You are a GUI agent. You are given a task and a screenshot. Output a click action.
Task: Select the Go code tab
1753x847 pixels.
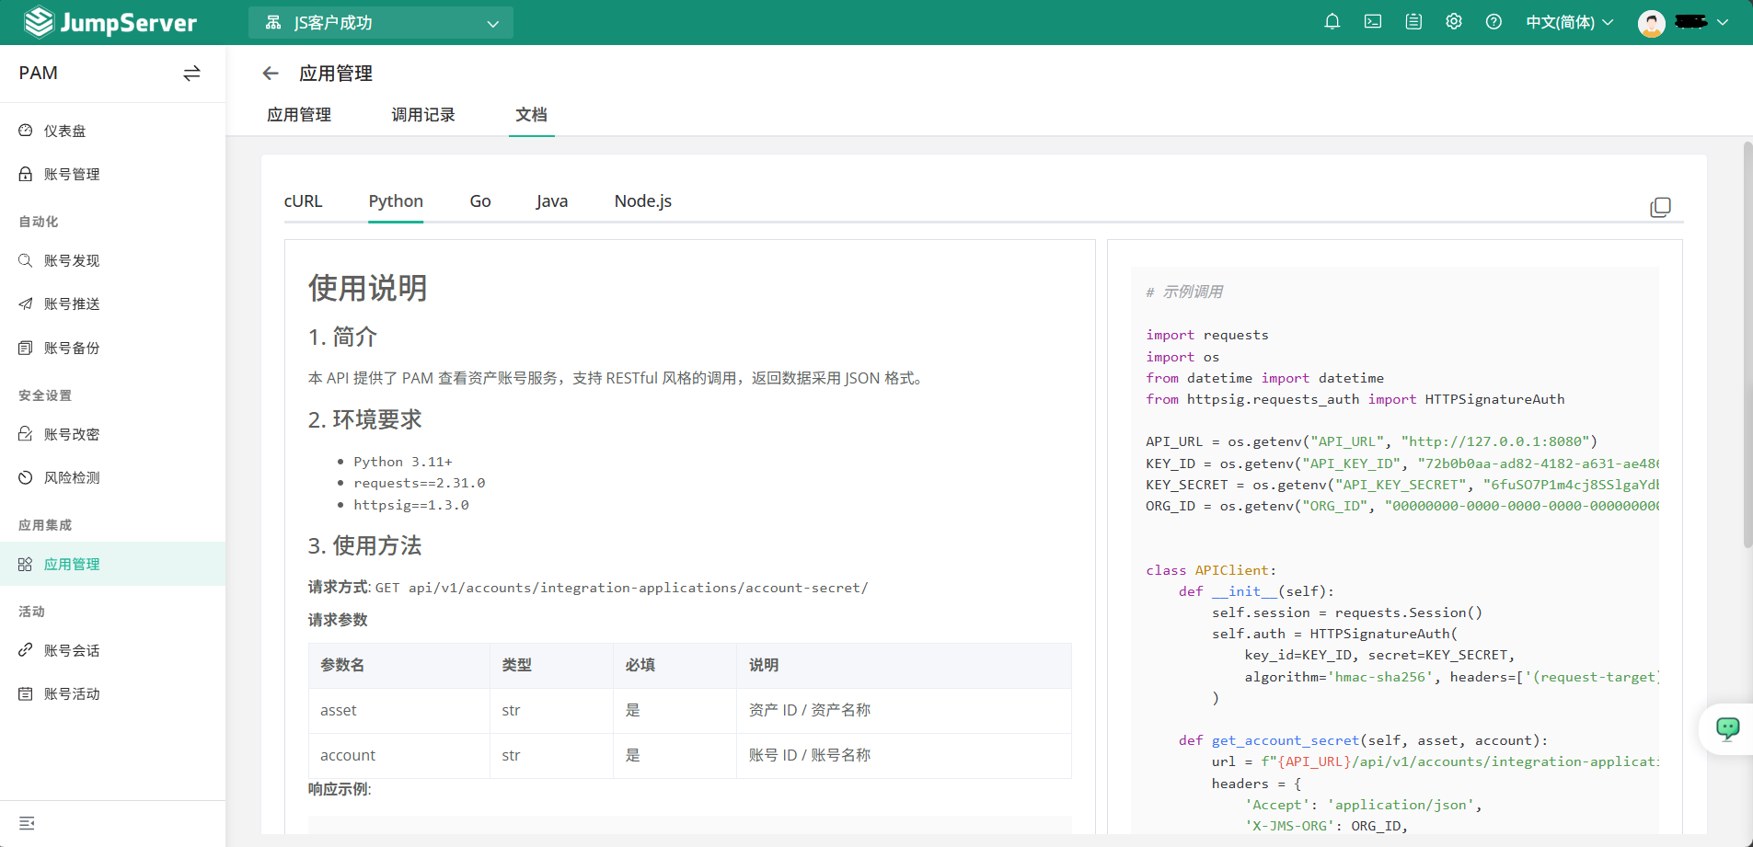pyautogui.click(x=480, y=200)
